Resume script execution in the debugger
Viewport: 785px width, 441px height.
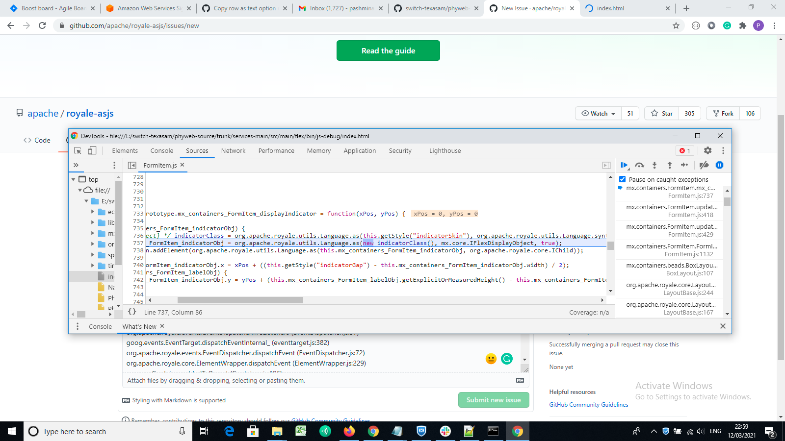click(x=624, y=165)
